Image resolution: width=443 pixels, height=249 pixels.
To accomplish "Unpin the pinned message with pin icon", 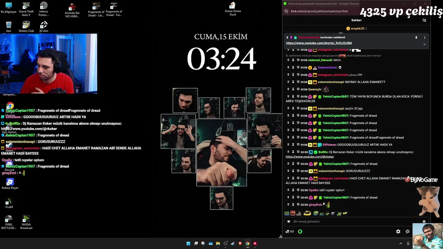I will pos(416,37).
